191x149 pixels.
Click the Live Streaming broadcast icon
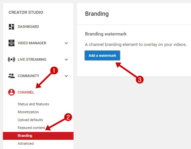click(11, 59)
